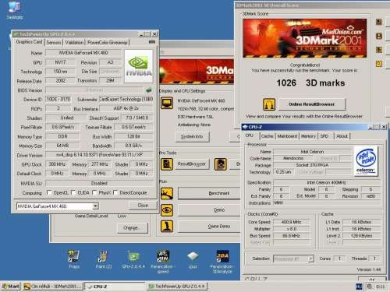Start the Benchmark button
Screen dimensions: 390x292
(210, 193)
